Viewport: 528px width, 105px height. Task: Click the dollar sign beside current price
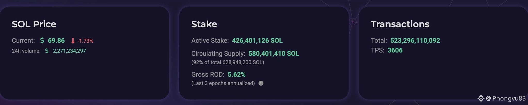point(42,40)
